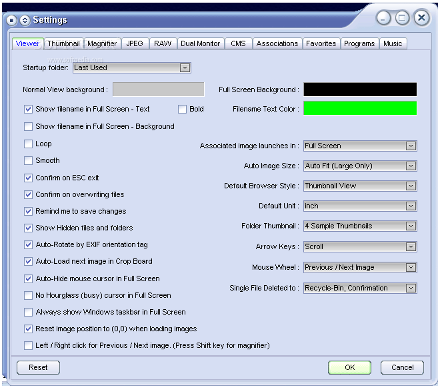Screen dimensions: 438x386
Task: Switch to the Thumbnail tab
Action: (64, 43)
